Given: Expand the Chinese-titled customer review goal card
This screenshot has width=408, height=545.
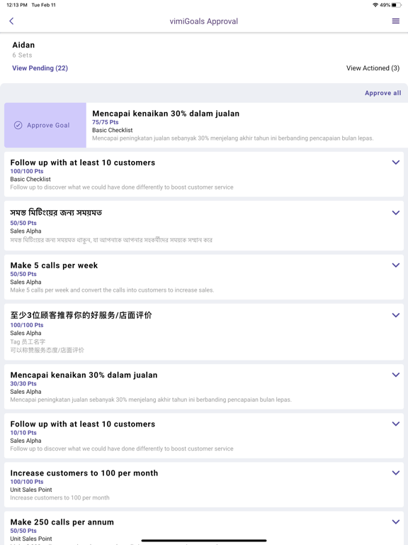Looking at the screenshot, I should 395,315.
